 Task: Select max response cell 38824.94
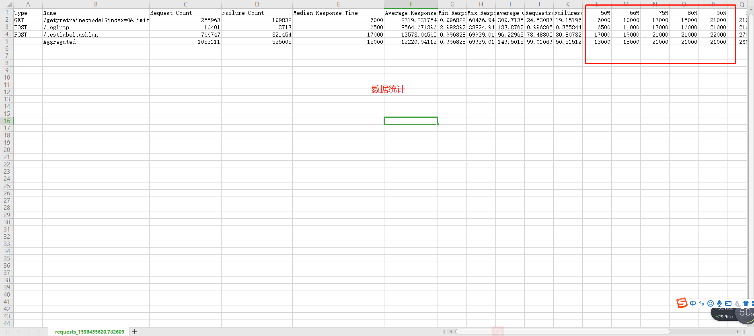[481, 27]
